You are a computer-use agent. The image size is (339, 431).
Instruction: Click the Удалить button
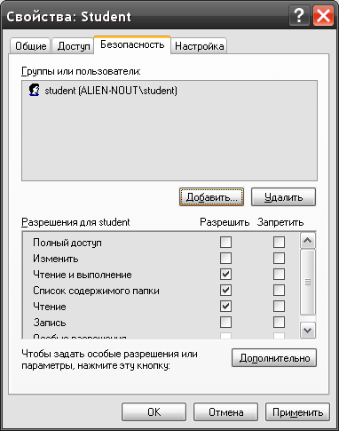pyautogui.click(x=283, y=197)
